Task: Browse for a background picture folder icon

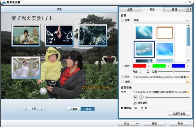Action: pyautogui.click(x=188, y=77)
